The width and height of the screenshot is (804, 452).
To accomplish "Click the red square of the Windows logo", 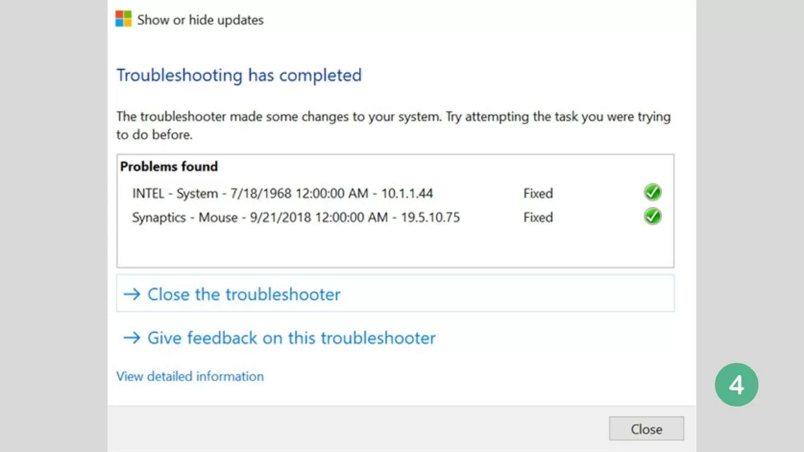I will pyautogui.click(x=120, y=15).
